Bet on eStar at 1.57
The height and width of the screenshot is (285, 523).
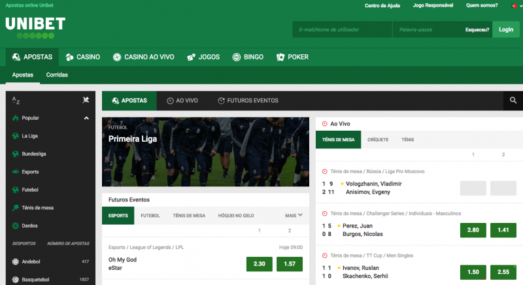[290, 264]
